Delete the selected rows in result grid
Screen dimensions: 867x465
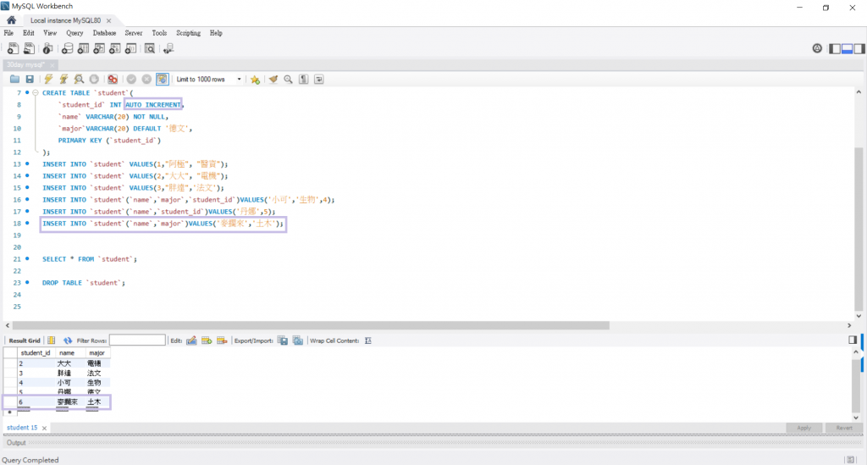(222, 340)
